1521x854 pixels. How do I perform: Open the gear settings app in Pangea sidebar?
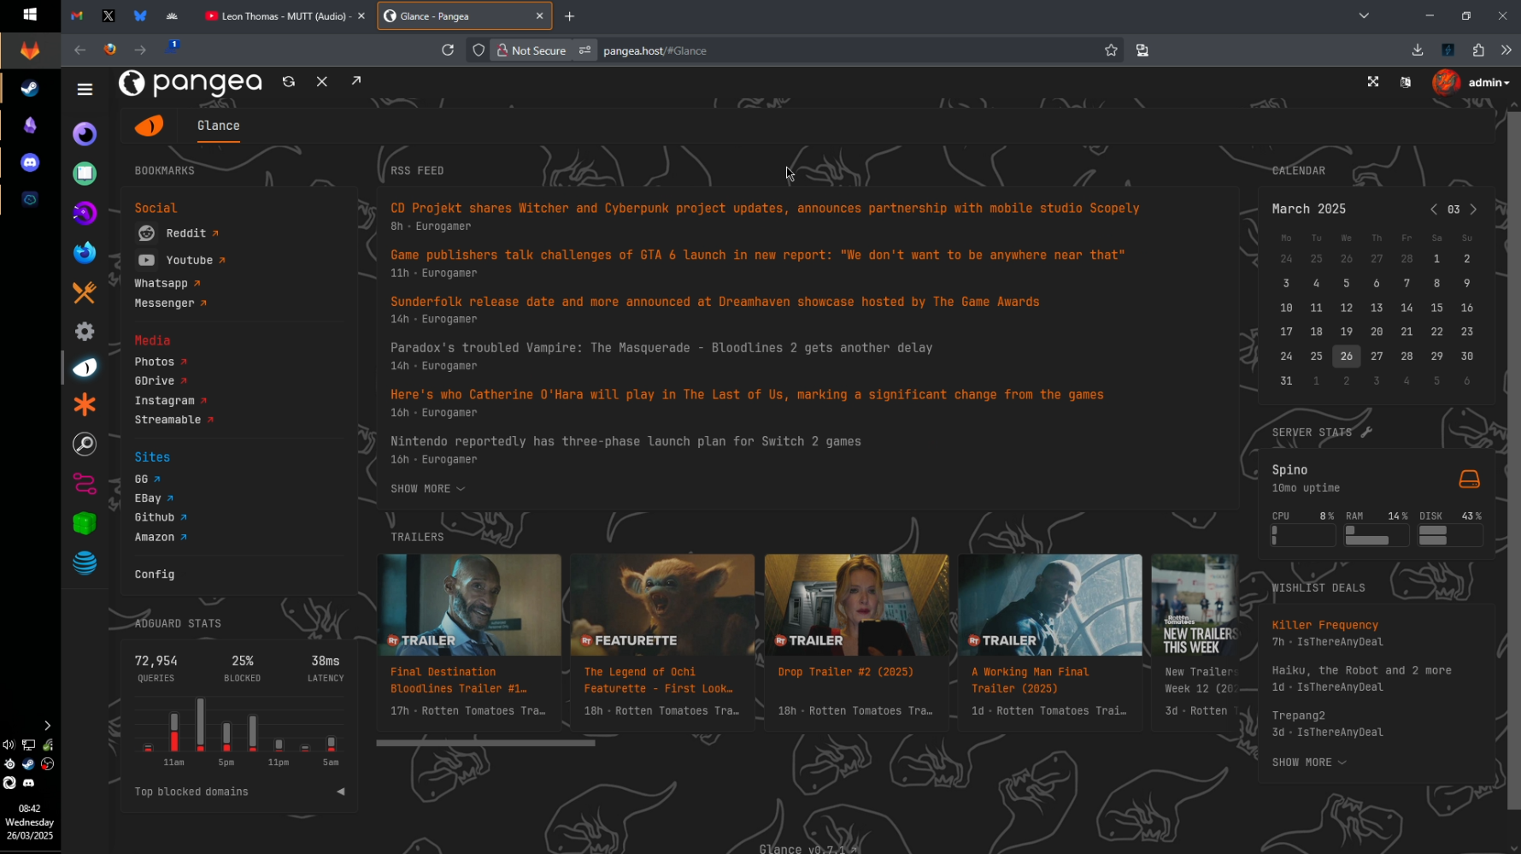[85, 331]
